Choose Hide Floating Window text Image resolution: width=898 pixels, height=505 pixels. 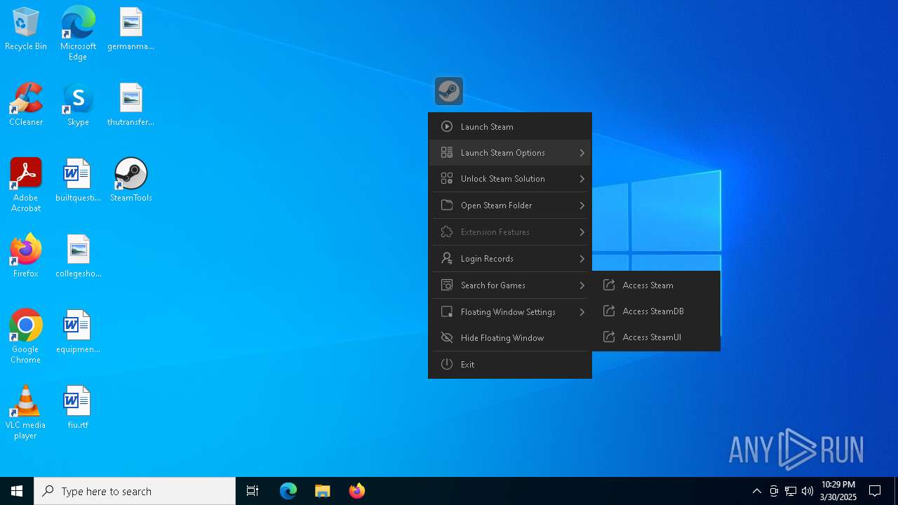tap(502, 338)
